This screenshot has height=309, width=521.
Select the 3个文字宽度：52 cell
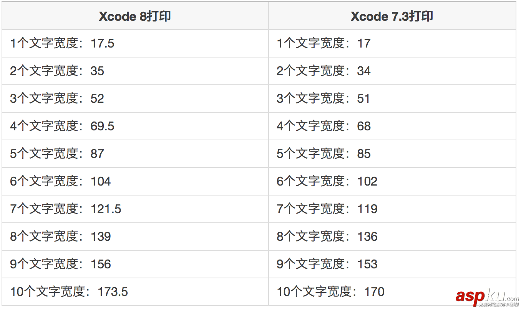(x=57, y=99)
